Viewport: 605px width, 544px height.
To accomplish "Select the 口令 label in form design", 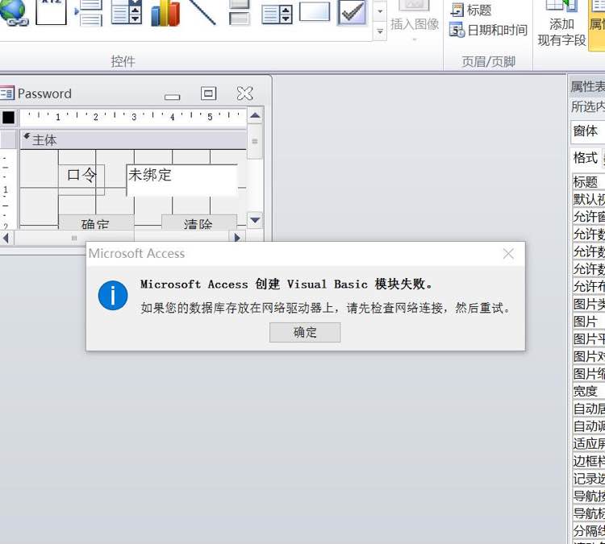I will 81,180.
